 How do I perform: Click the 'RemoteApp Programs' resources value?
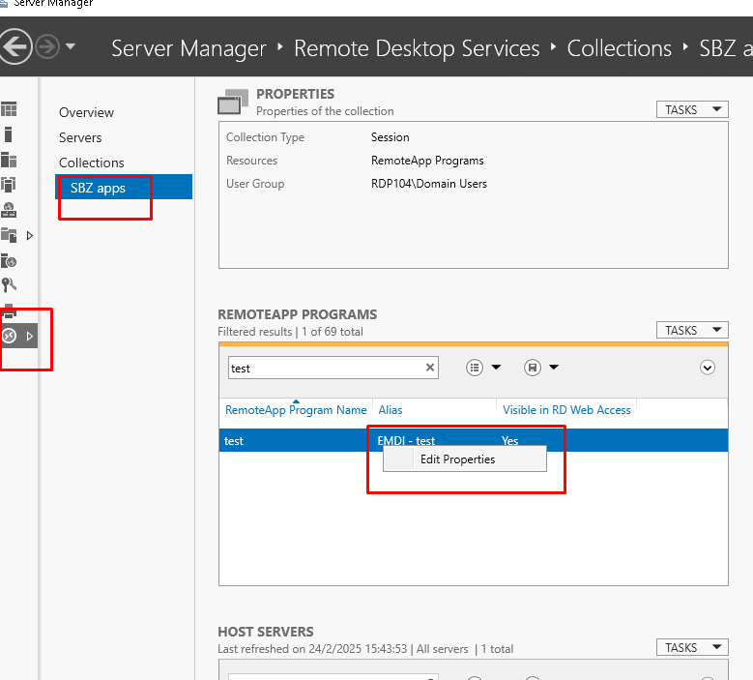click(x=427, y=161)
